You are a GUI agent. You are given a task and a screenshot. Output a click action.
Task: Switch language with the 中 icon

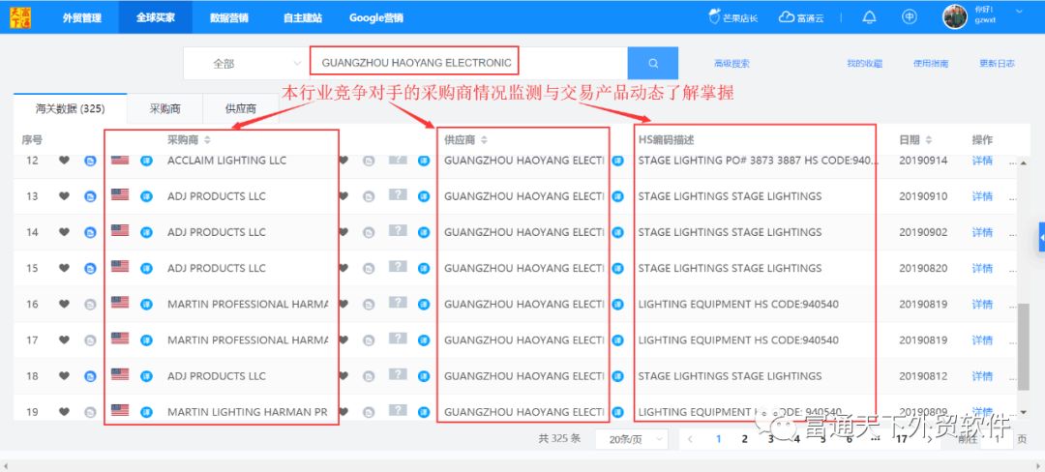(x=909, y=17)
